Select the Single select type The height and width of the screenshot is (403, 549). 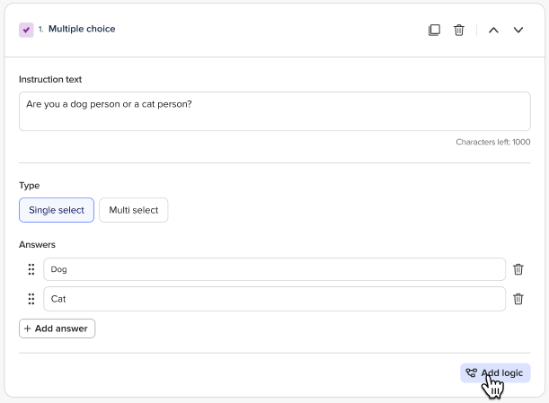pyautogui.click(x=57, y=210)
